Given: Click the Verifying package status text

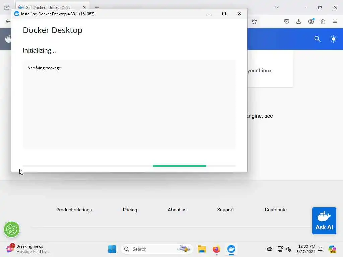Looking at the screenshot, I should [x=45, y=68].
